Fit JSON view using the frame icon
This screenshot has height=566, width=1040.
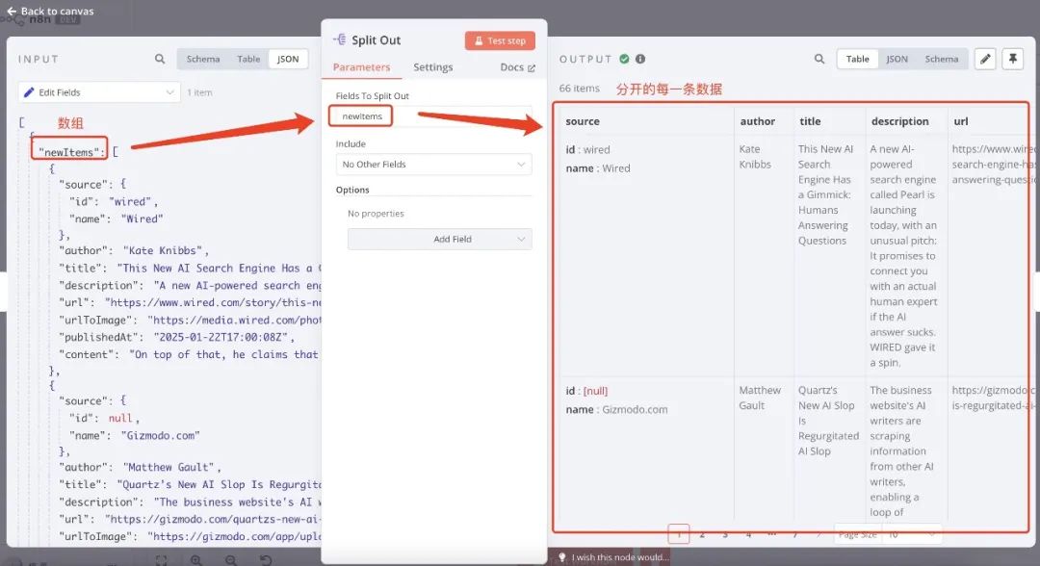[x=162, y=558]
